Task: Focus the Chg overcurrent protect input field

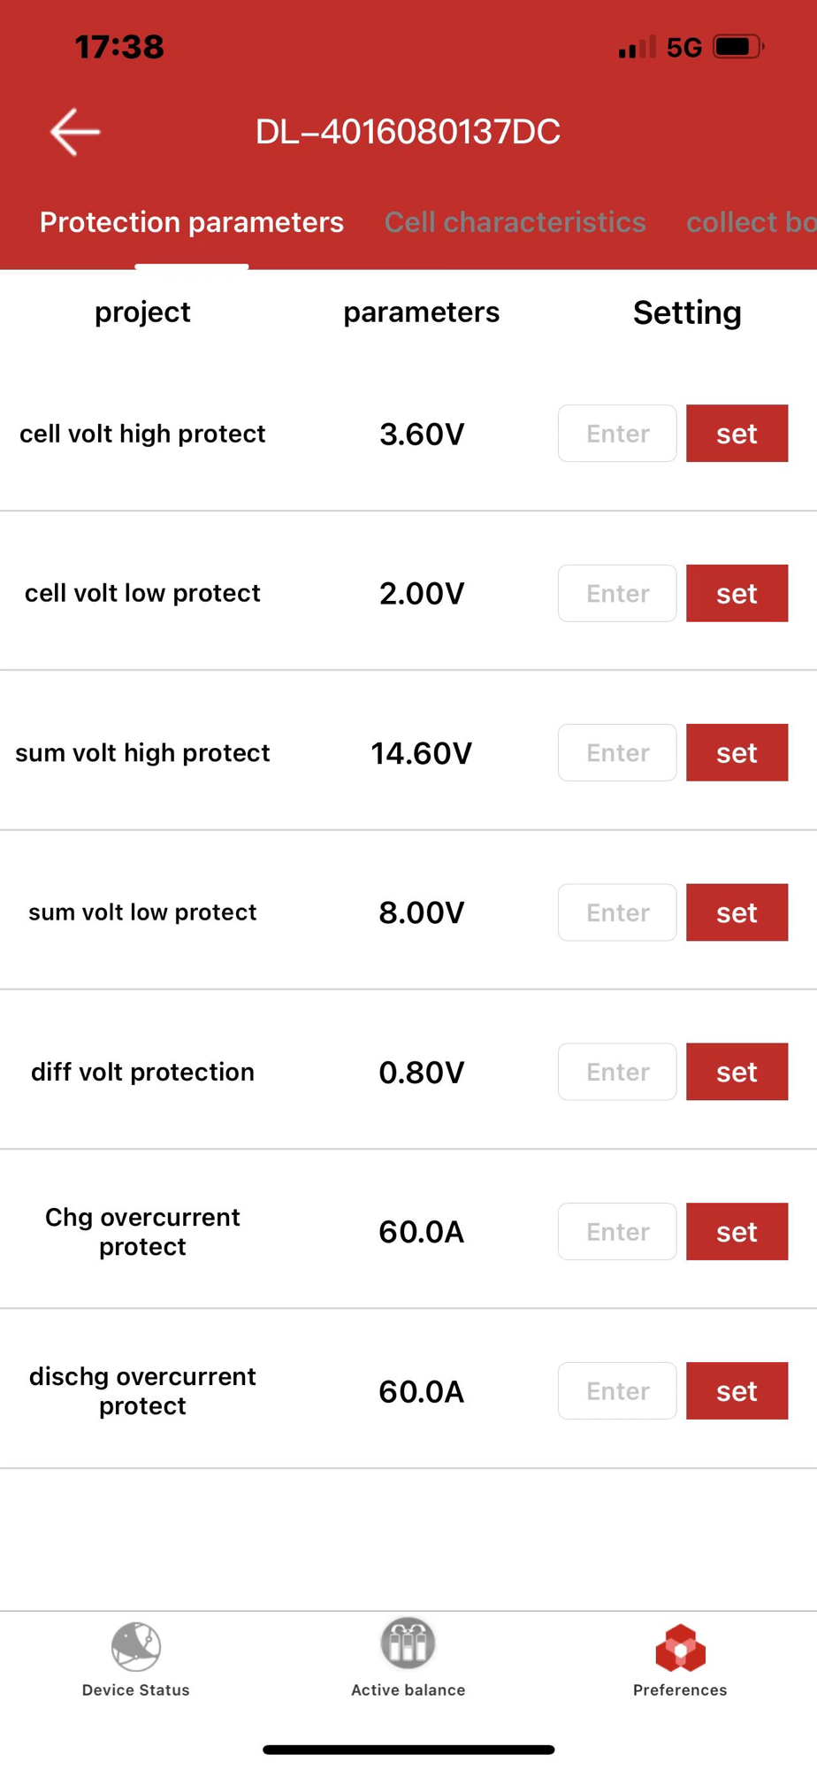Action: pos(617,1232)
